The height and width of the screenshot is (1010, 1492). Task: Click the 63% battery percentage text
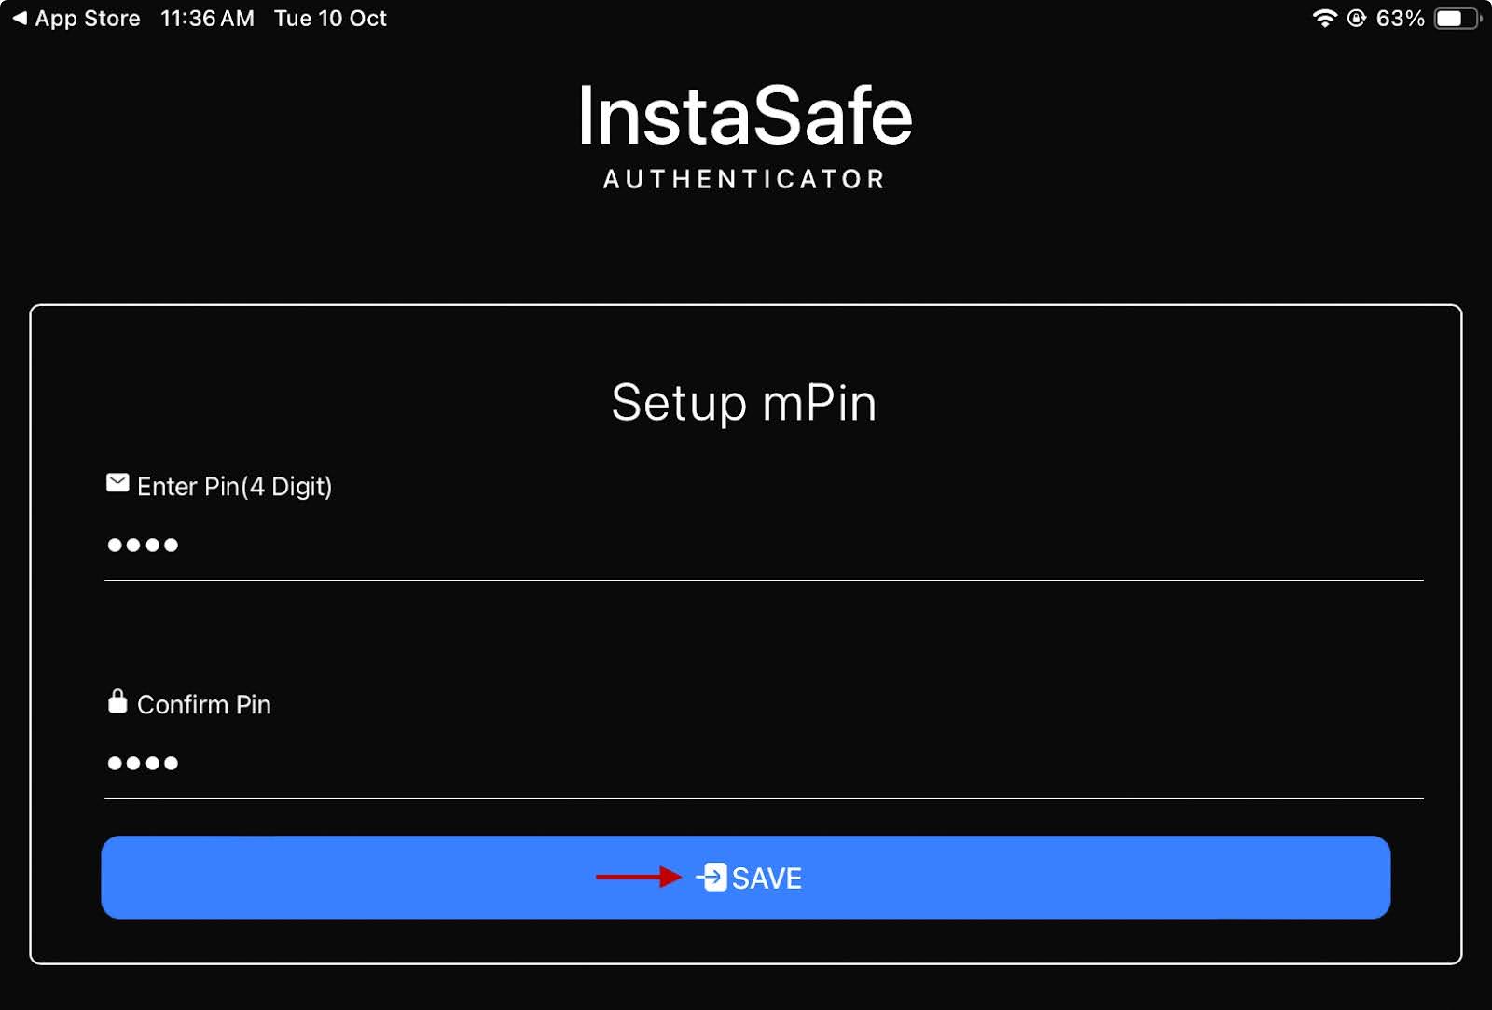pyautogui.click(x=1400, y=19)
